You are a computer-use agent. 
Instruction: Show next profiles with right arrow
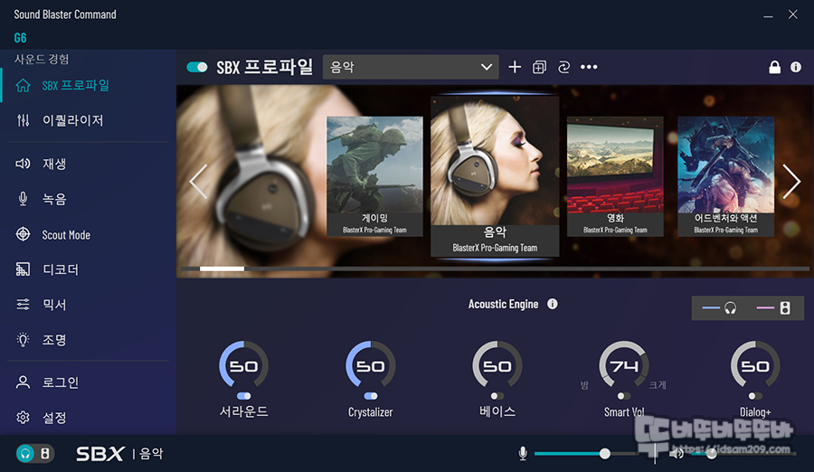point(791,181)
